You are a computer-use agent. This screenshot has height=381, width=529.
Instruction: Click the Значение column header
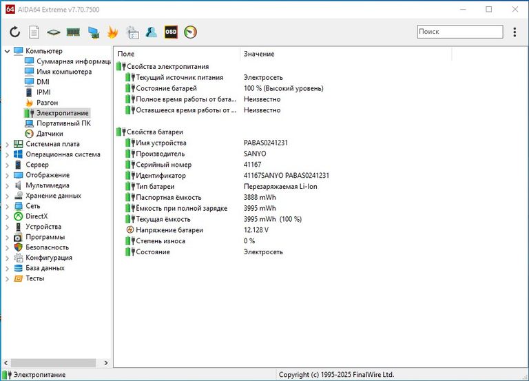click(346, 54)
